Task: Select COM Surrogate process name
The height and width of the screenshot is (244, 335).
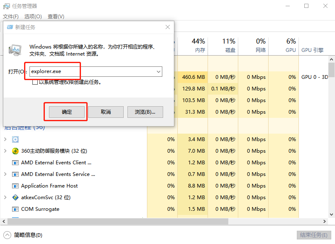Action: pos(40,209)
